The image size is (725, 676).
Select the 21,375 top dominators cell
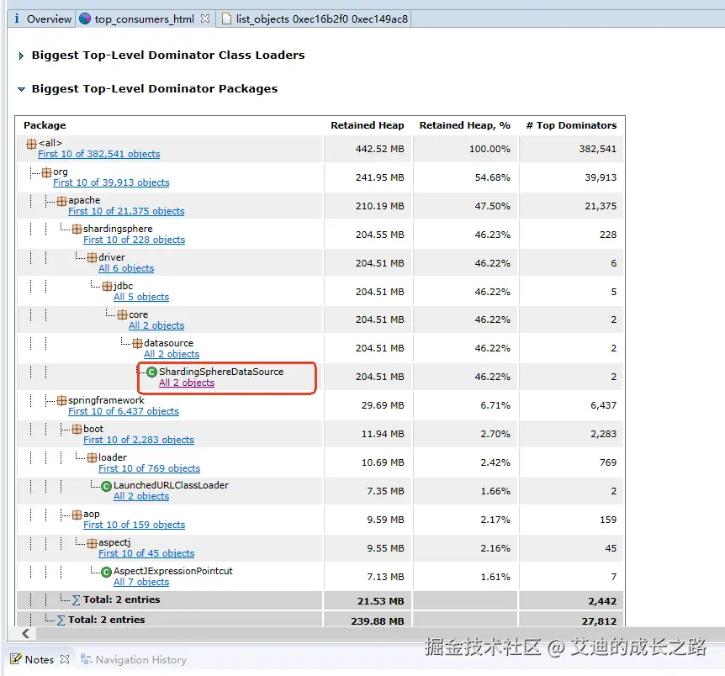point(571,206)
